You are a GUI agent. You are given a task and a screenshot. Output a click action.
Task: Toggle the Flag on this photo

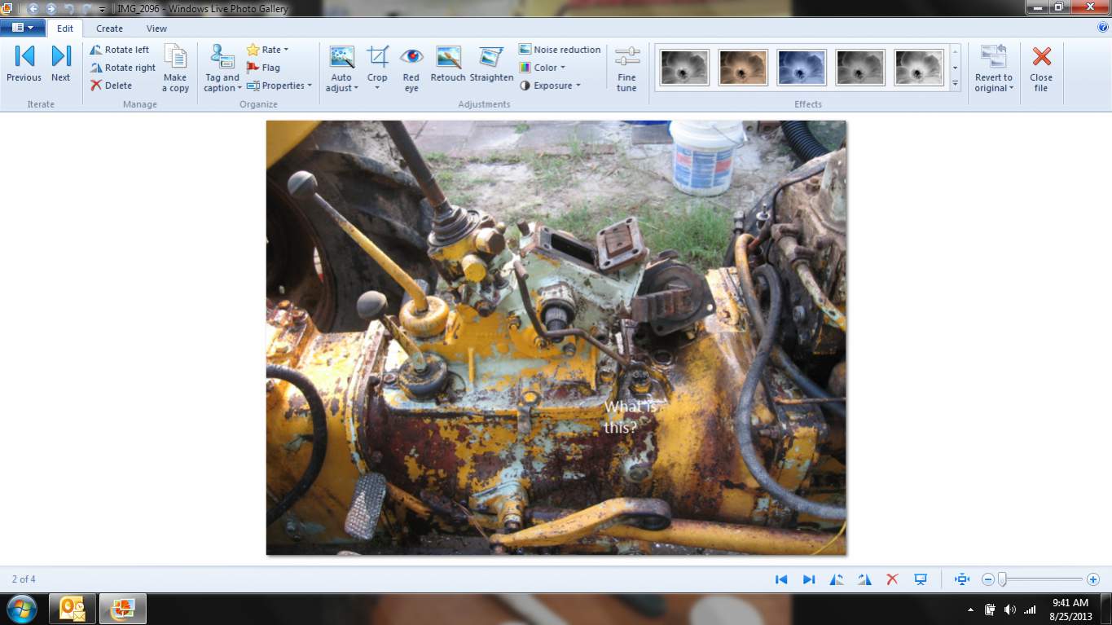tap(263, 68)
